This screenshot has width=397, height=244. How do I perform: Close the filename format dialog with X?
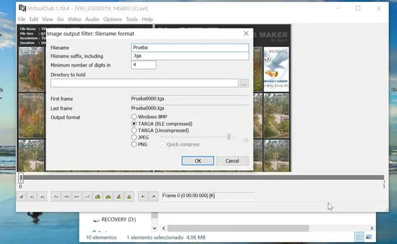click(246, 33)
